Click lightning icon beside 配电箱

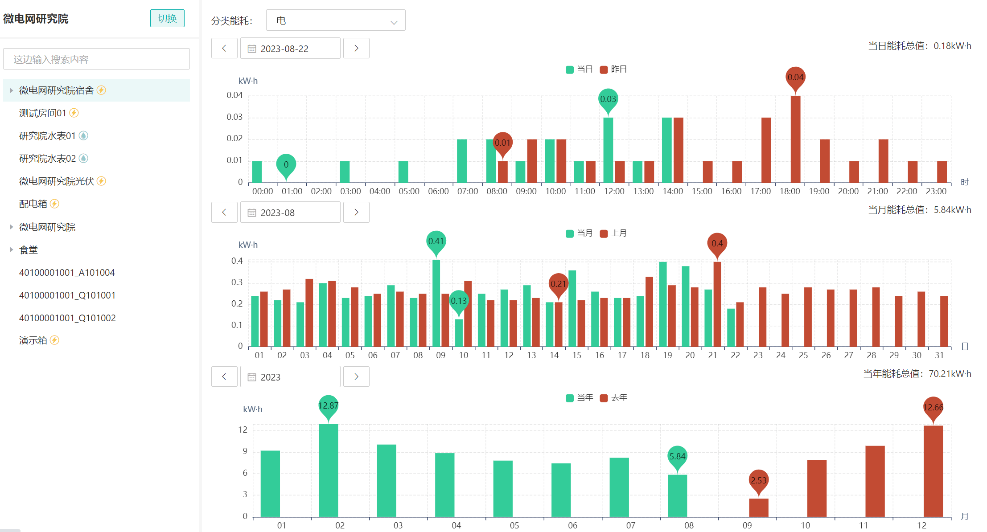point(54,204)
